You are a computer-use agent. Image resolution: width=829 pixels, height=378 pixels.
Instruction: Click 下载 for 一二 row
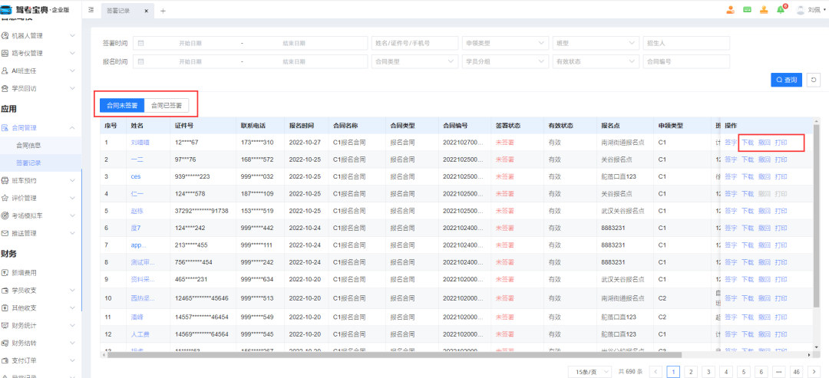(x=748, y=159)
